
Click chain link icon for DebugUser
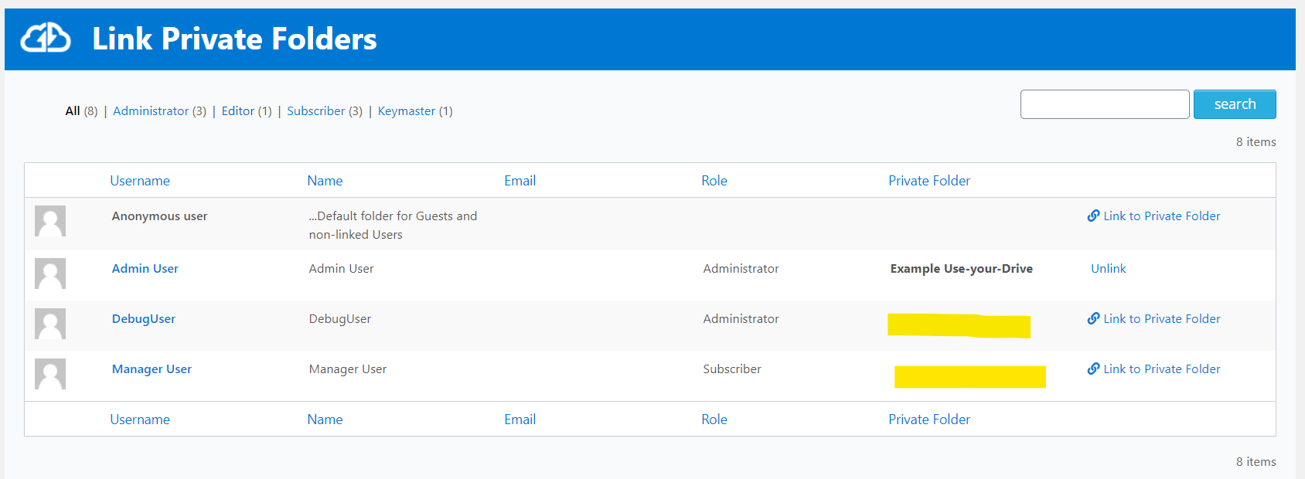coord(1093,319)
